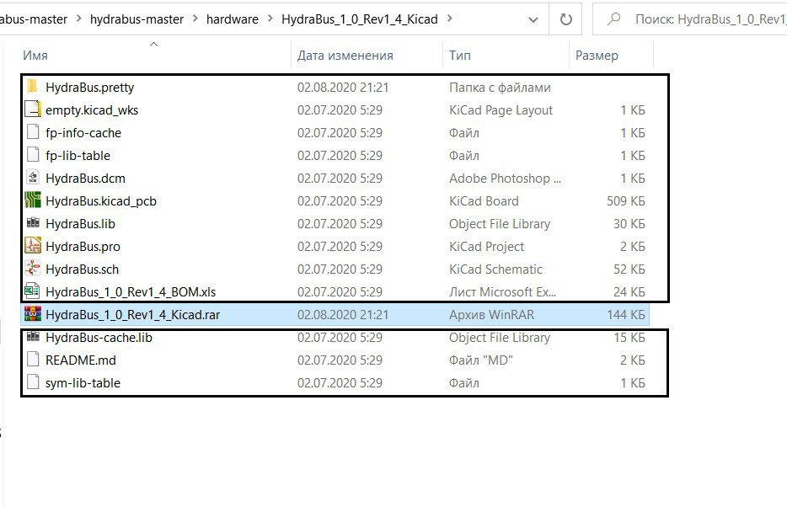The height and width of the screenshot is (507, 787).
Task: Click the HydraBus.kicad_pcb board icon
Action: pyautogui.click(x=33, y=200)
